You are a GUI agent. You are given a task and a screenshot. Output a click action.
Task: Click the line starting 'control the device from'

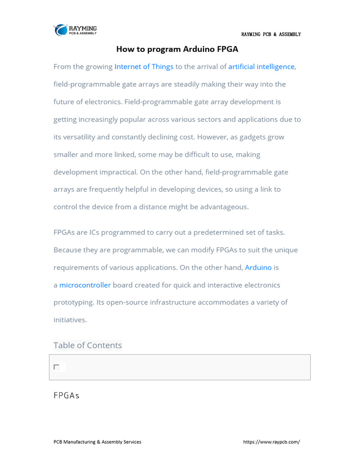tap(151, 207)
